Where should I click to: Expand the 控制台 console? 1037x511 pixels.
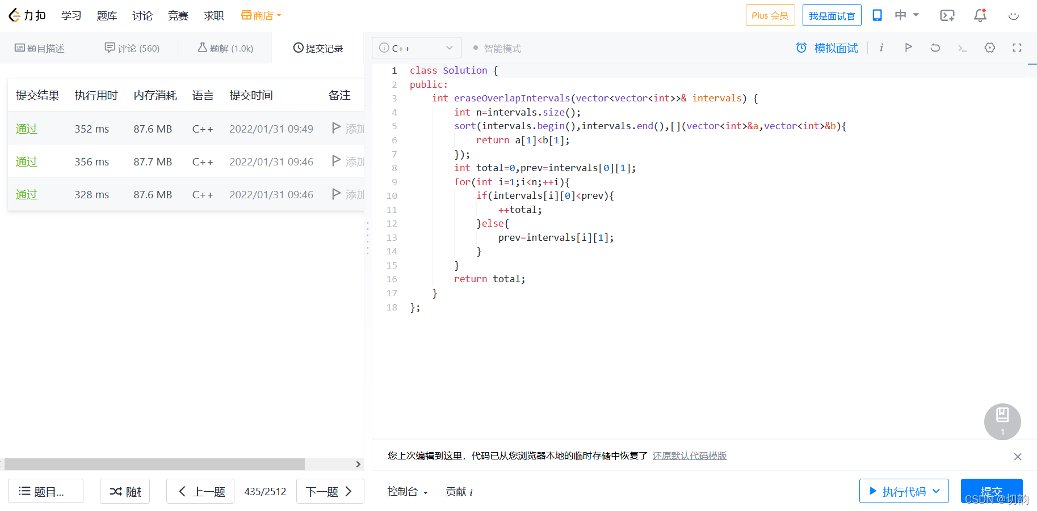[x=408, y=492]
